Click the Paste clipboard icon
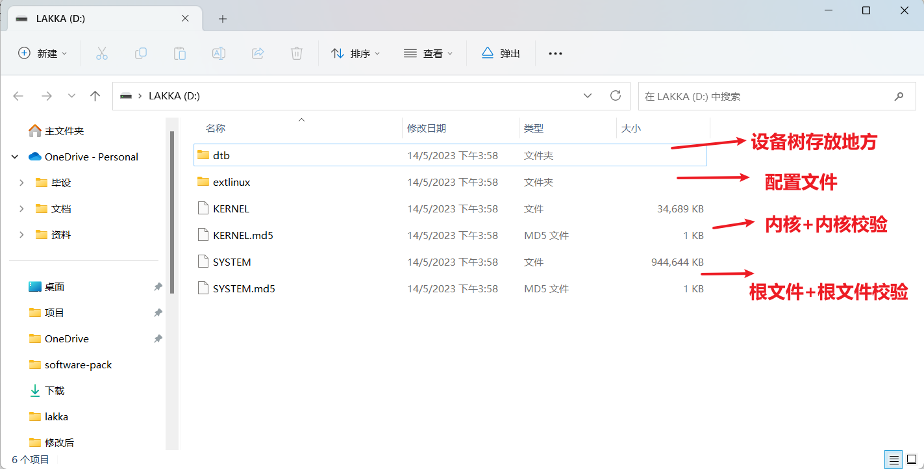The image size is (924, 469). click(180, 53)
